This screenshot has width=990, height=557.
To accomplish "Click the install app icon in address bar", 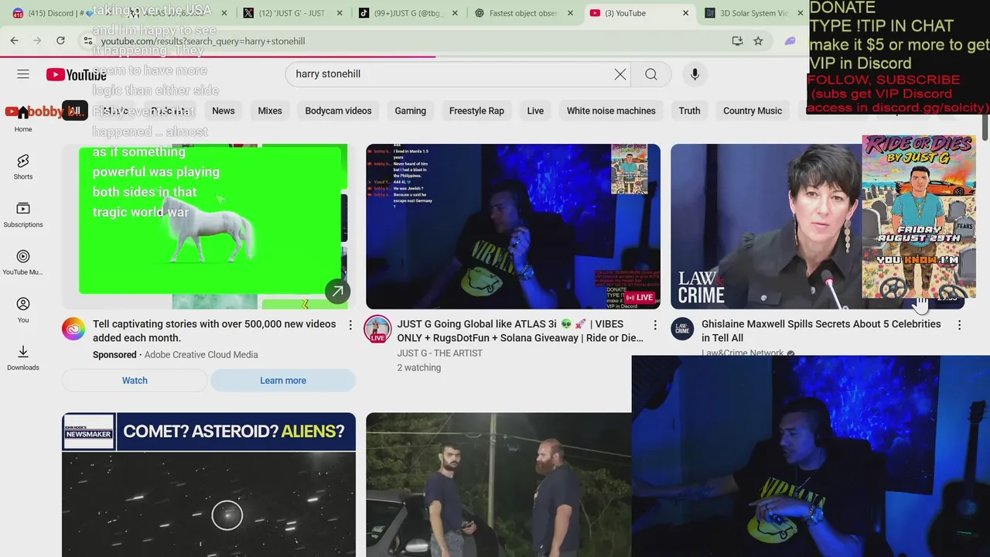I will coord(737,41).
